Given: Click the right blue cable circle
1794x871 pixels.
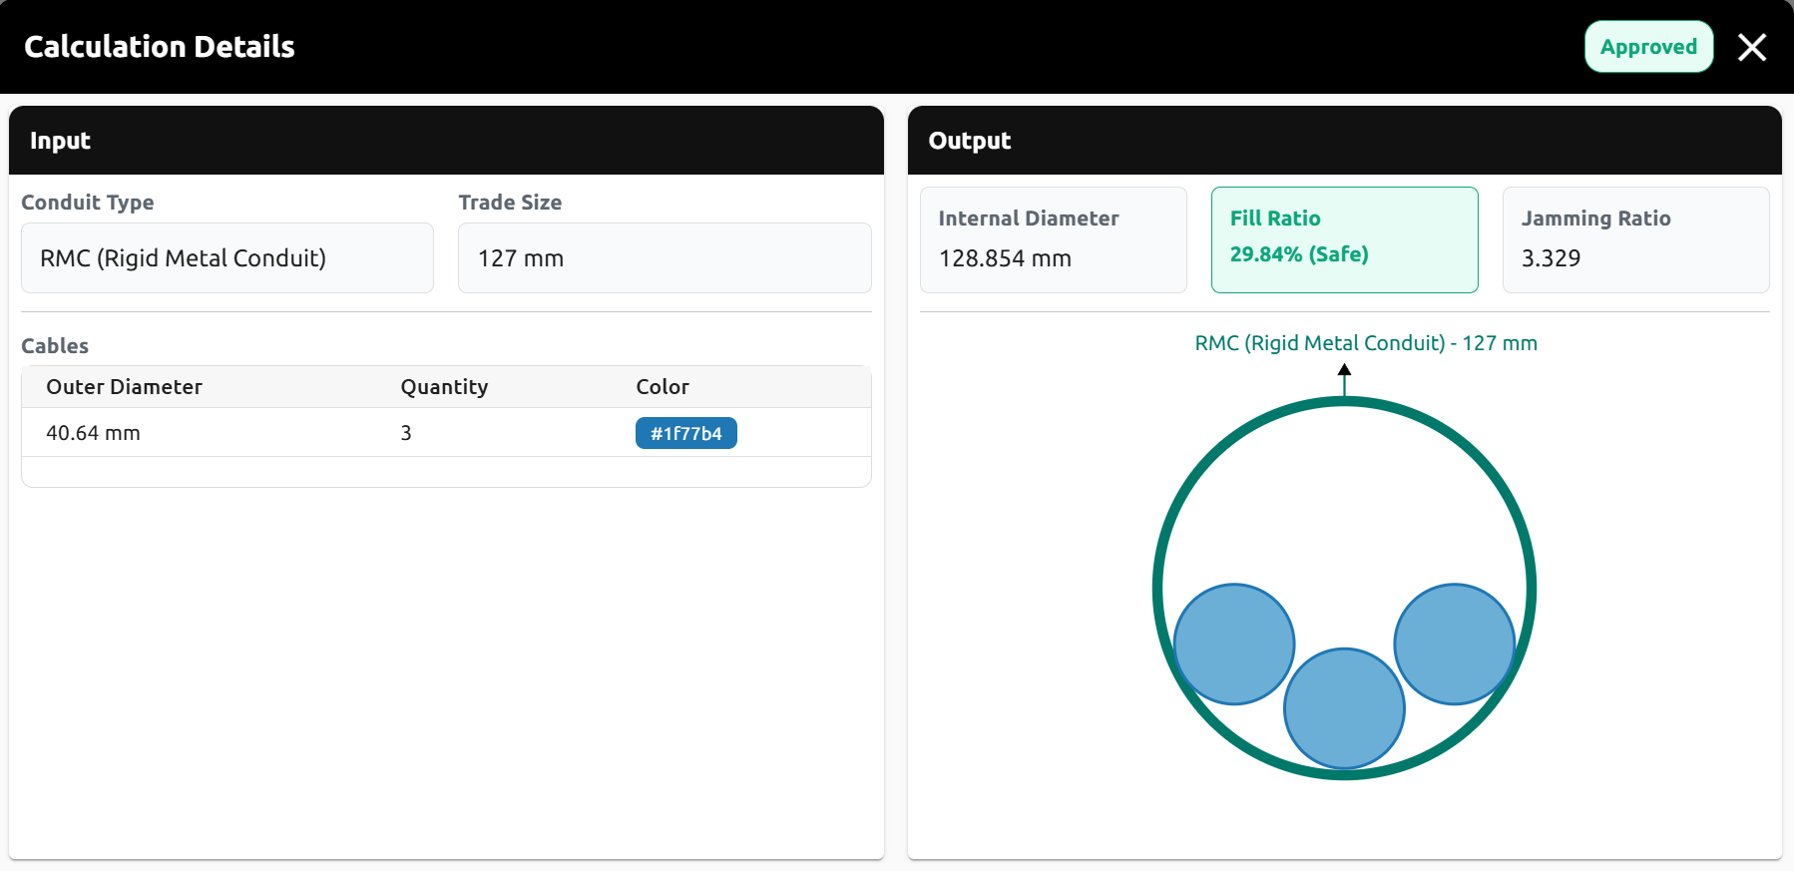Looking at the screenshot, I should 1454,645.
